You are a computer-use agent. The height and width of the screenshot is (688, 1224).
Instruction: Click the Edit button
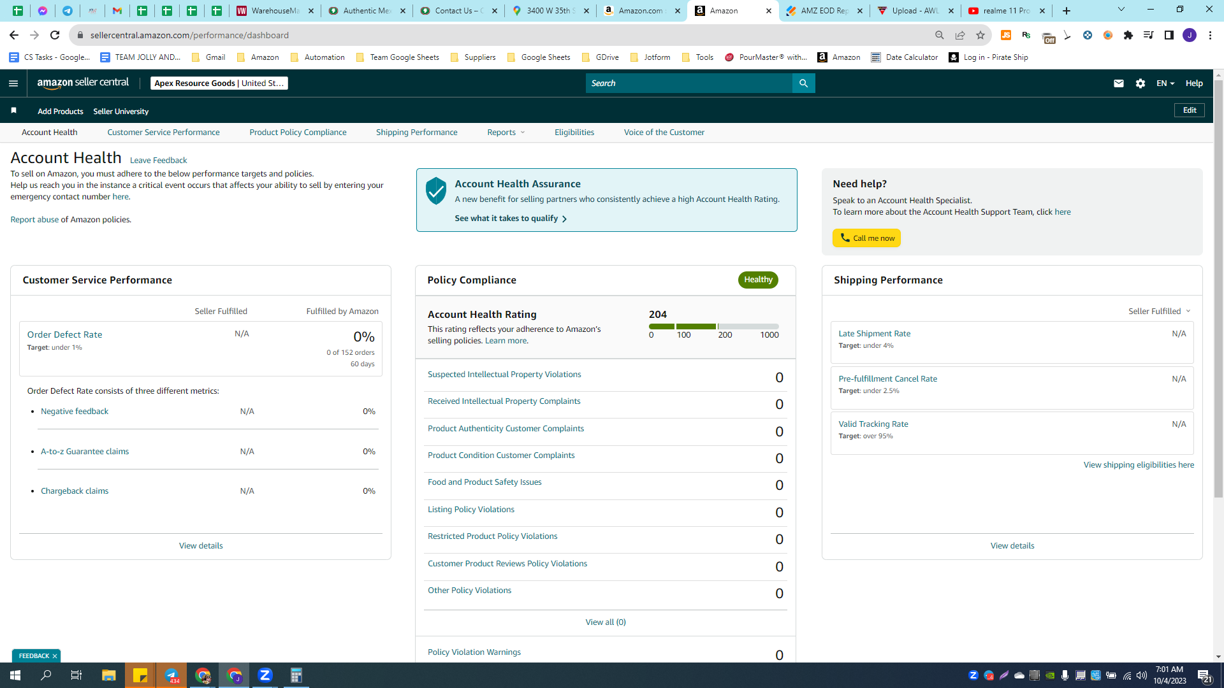point(1190,110)
